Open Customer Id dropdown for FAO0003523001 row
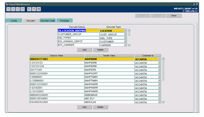 coord(159,102)
